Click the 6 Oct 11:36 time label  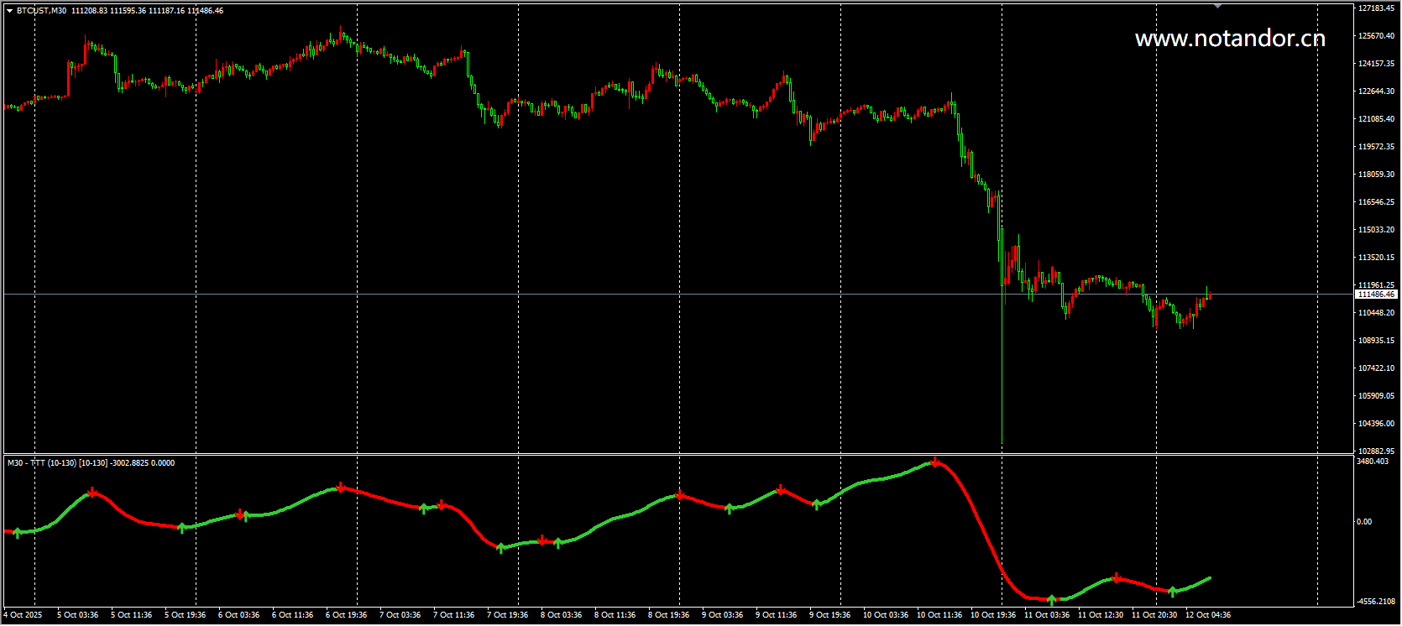pos(293,615)
